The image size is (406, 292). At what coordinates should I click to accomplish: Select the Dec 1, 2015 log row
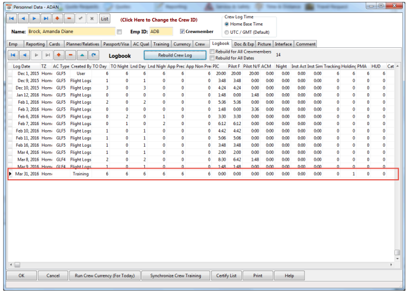(201, 74)
